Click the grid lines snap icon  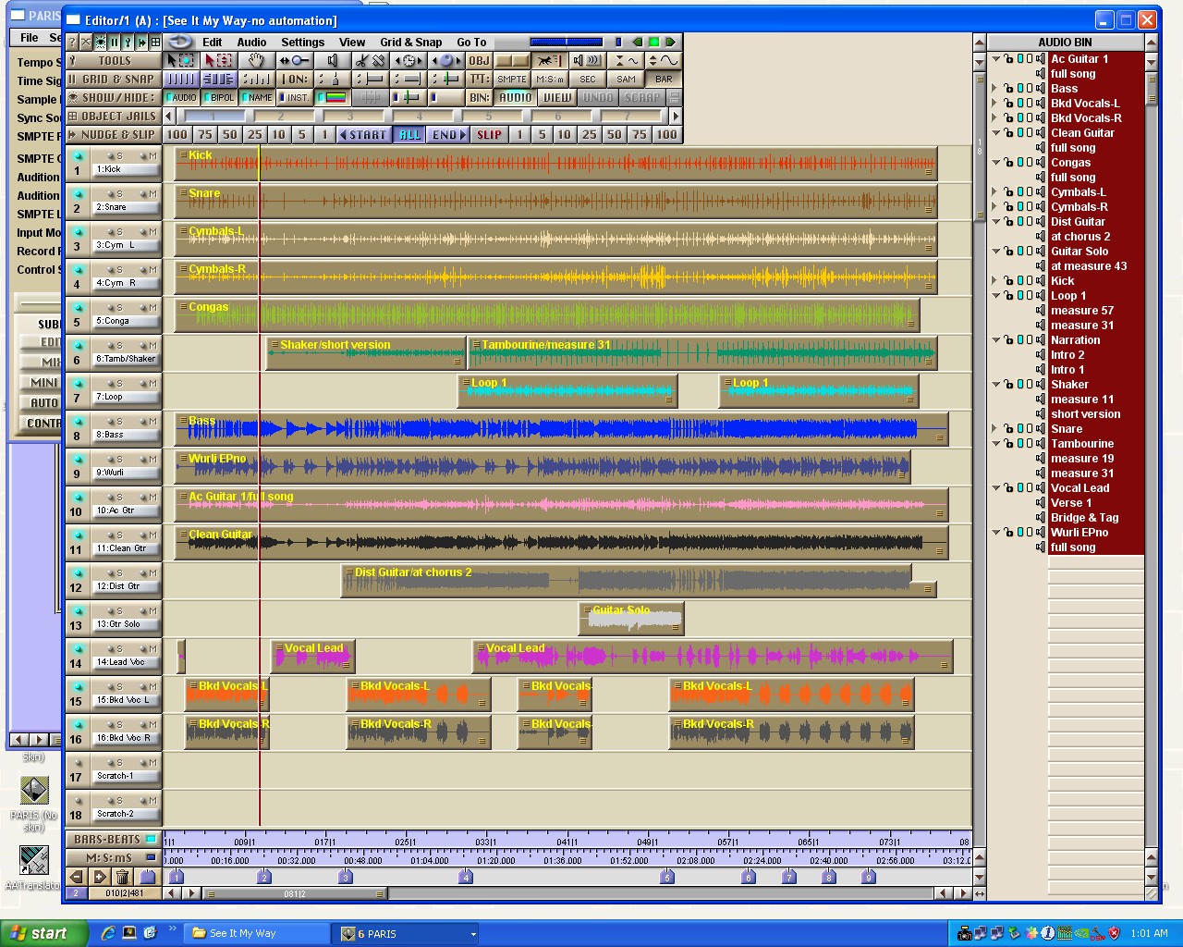pos(181,80)
